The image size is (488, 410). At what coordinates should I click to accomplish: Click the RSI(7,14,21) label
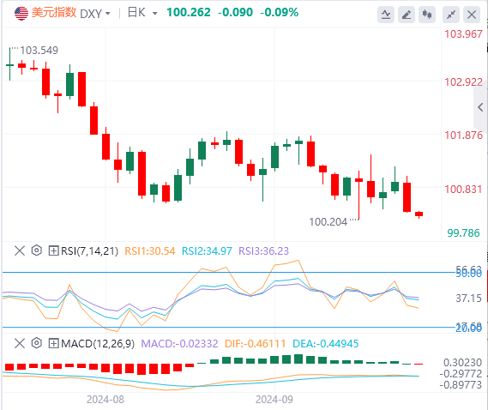tap(90, 251)
